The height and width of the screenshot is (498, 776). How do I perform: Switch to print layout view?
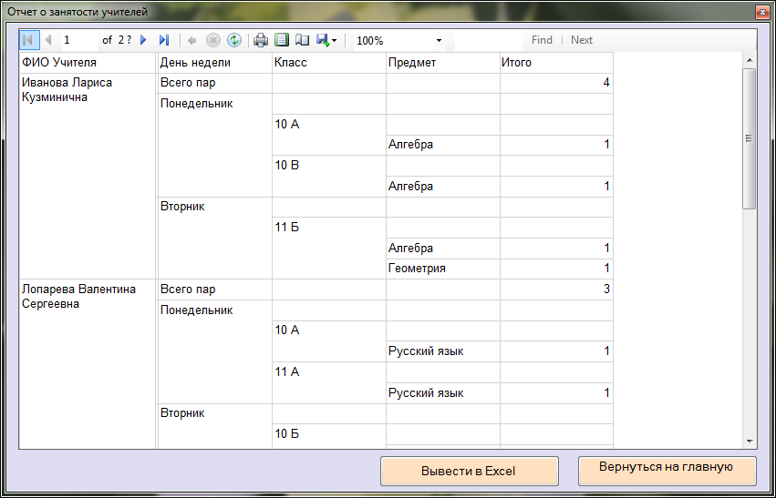(x=282, y=40)
